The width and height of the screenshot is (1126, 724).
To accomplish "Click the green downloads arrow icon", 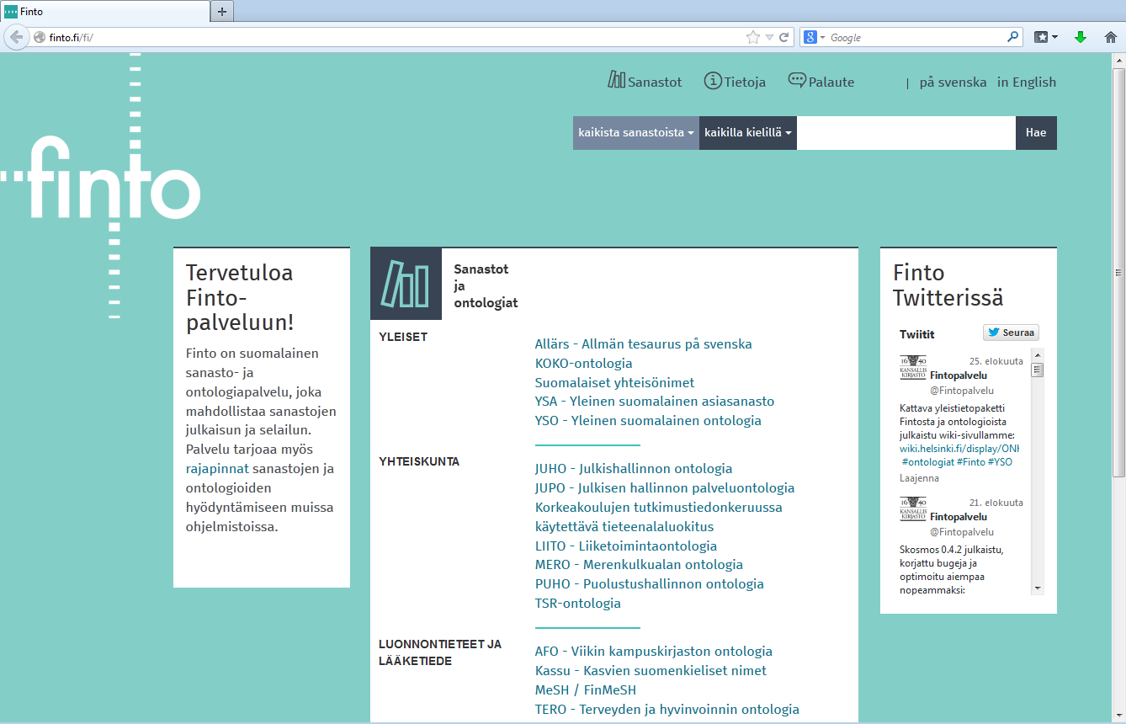I will pyautogui.click(x=1081, y=37).
